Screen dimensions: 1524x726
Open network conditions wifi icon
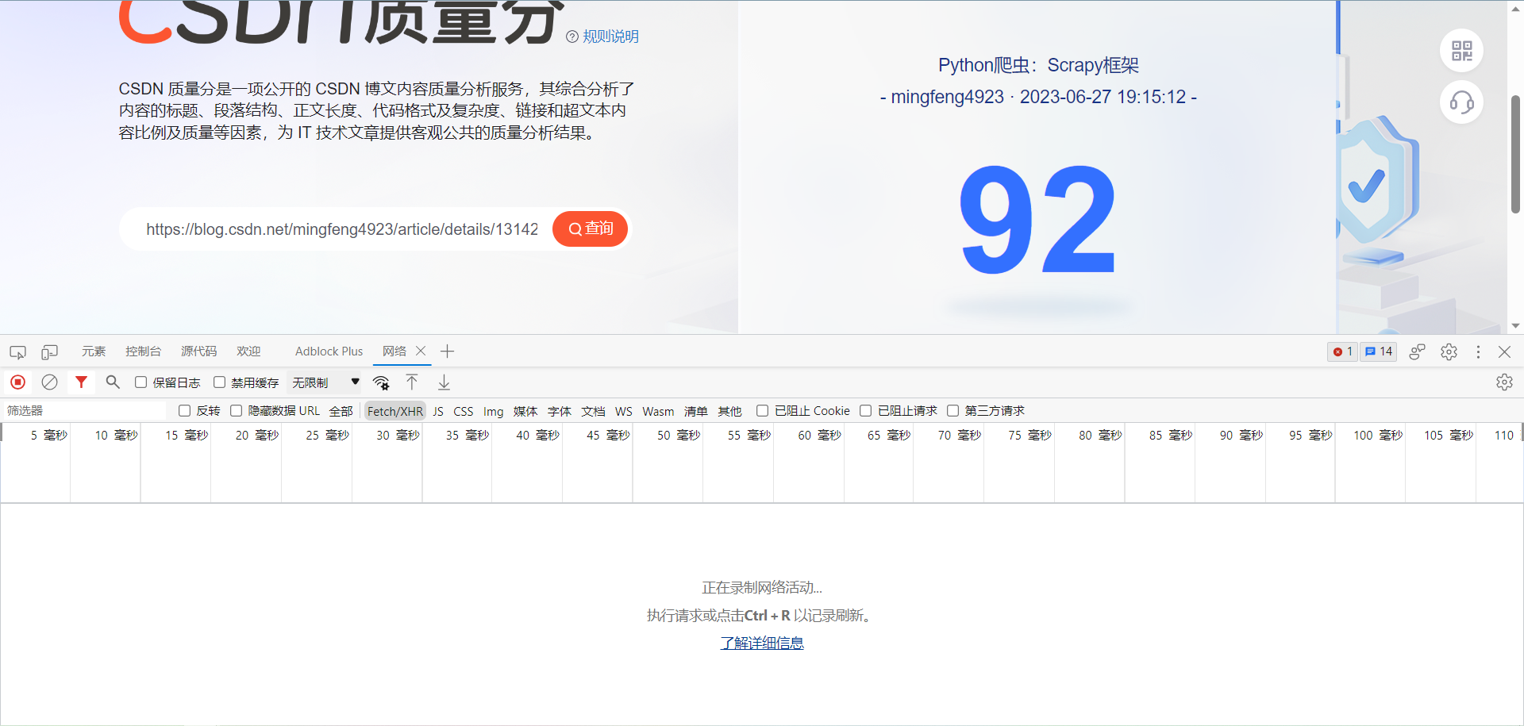click(381, 382)
